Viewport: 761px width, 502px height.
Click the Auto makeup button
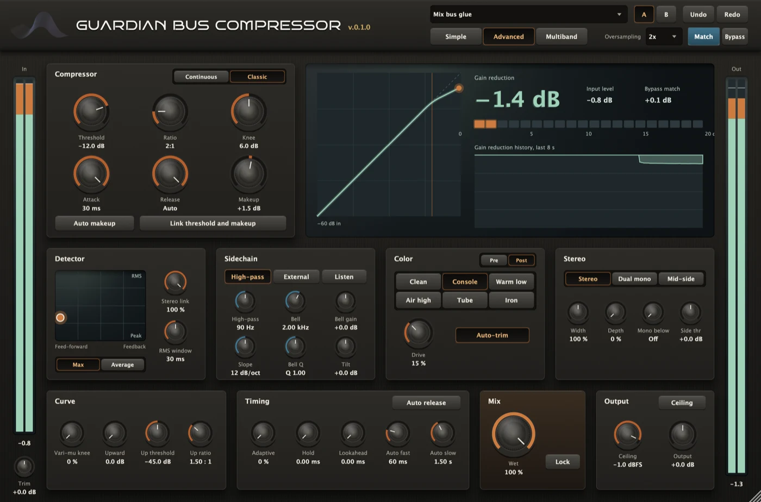point(95,223)
